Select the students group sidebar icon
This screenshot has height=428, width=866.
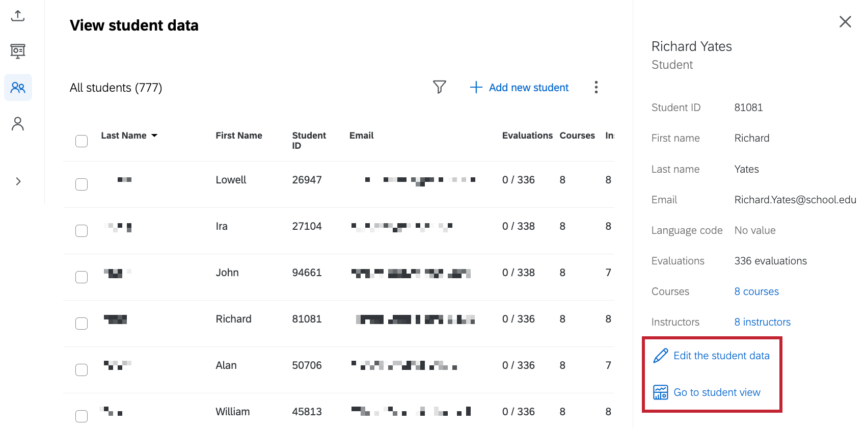18,88
